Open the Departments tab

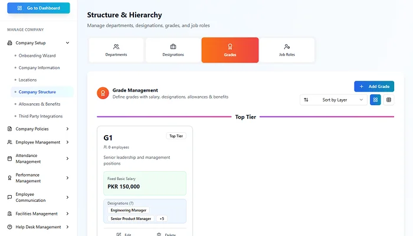(x=116, y=50)
